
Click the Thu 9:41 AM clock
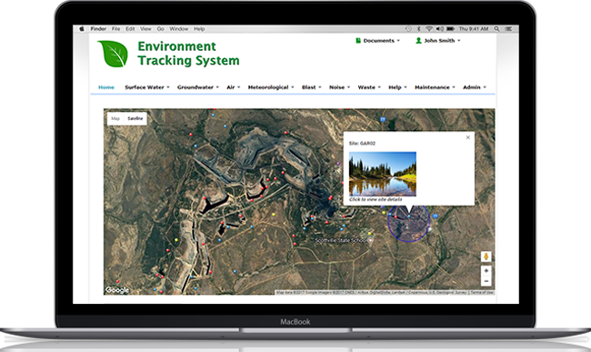point(474,28)
